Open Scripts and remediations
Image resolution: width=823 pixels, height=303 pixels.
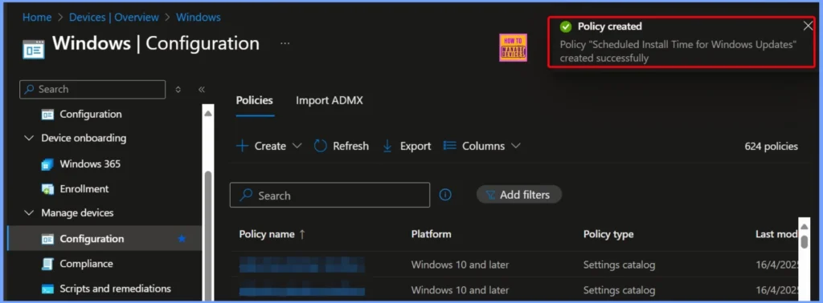click(115, 289)
